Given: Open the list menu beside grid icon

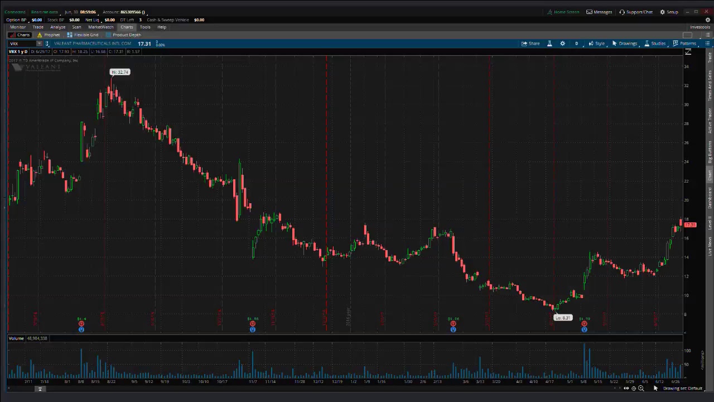Looking at the screenshot, I should point(707,35).
